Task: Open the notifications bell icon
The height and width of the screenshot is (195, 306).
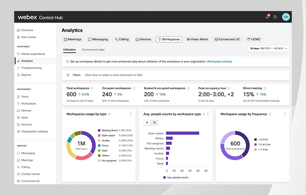Action: (x=267, y=17)
